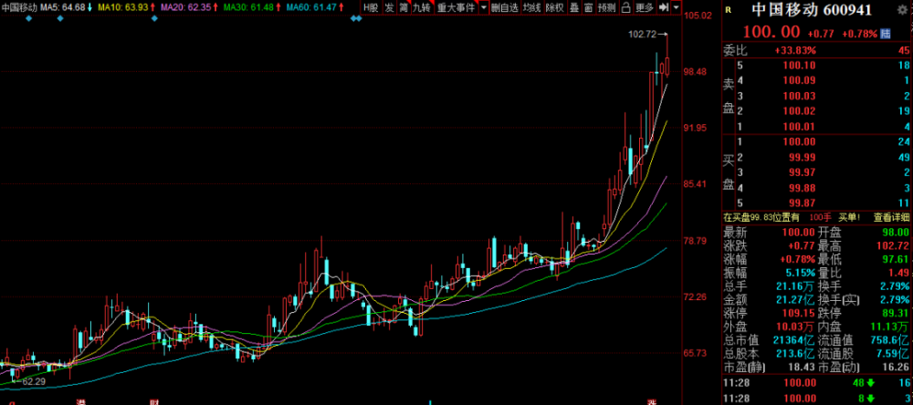Select buy level 2 price 99.99

(801, 157)
